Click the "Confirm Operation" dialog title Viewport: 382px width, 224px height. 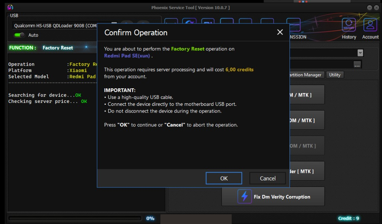click(x=136, y=32)
